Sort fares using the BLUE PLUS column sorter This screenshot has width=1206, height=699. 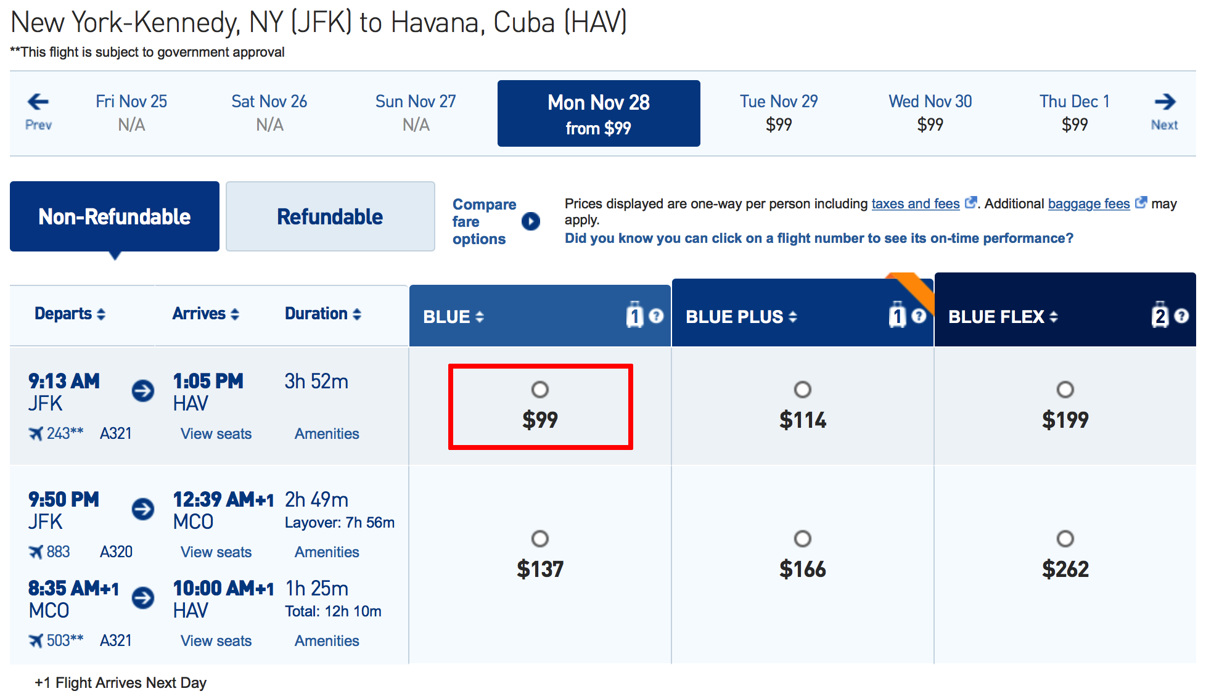791,317
